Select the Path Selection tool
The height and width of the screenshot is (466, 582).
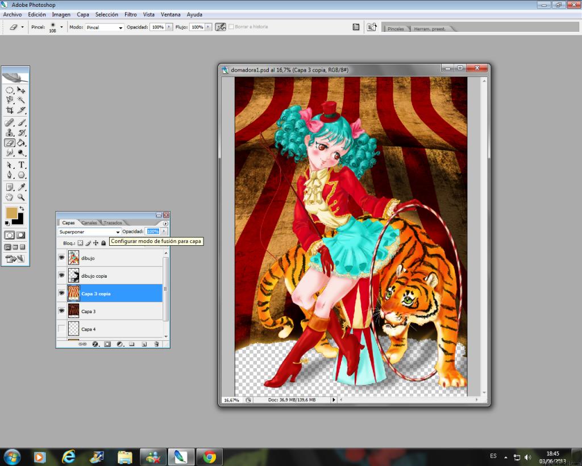pyautogui.click(x=10, y=165)
